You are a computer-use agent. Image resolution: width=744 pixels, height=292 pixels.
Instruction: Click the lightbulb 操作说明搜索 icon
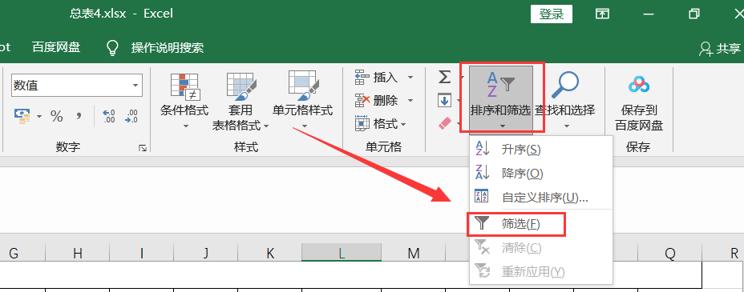112,47
